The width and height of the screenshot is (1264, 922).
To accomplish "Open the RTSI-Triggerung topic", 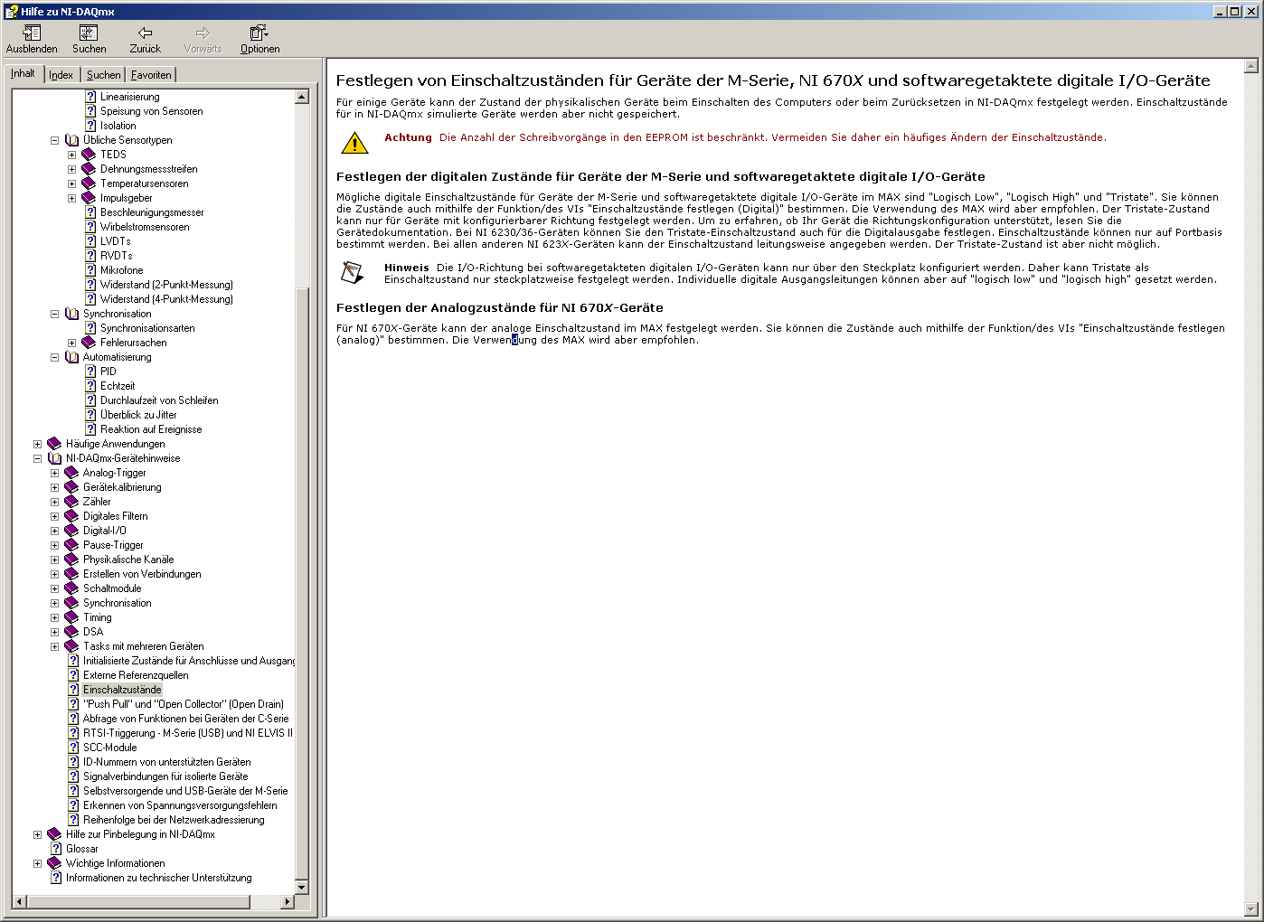I will (188, 733).
